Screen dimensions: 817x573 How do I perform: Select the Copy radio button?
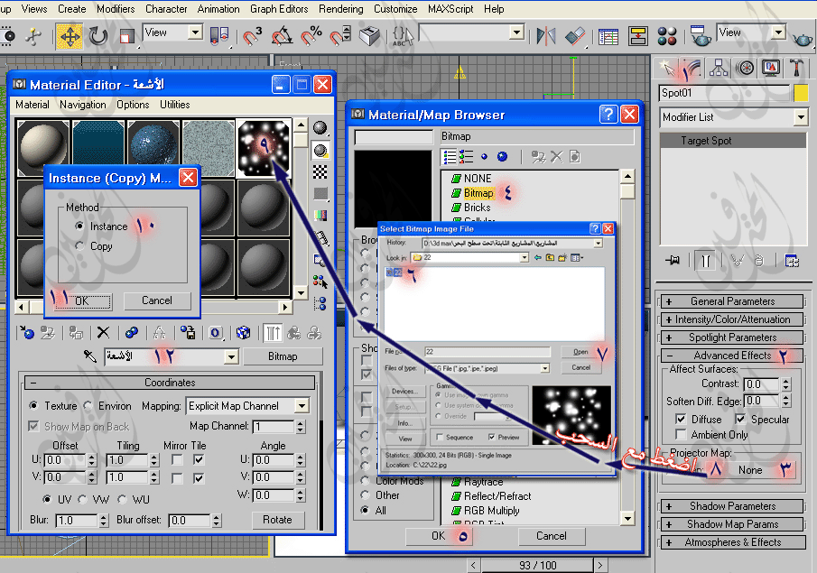(79, 245)
